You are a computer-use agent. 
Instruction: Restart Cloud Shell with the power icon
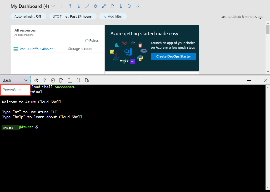[x=36, y=80]
